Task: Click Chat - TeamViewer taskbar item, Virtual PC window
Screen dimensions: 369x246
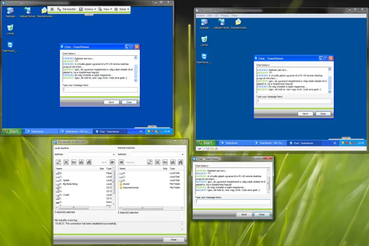Action: click(304, 143)
